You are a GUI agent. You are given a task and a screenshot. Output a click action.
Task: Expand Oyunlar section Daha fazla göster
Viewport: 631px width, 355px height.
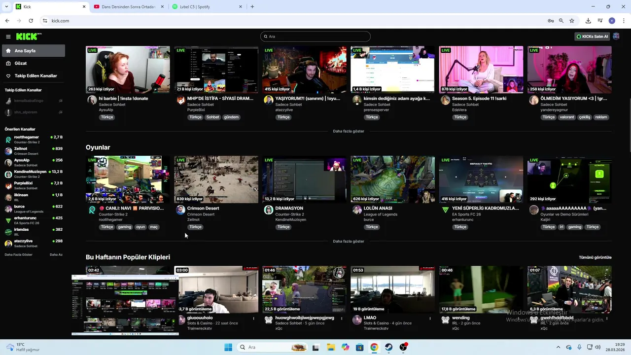point(349,241)
